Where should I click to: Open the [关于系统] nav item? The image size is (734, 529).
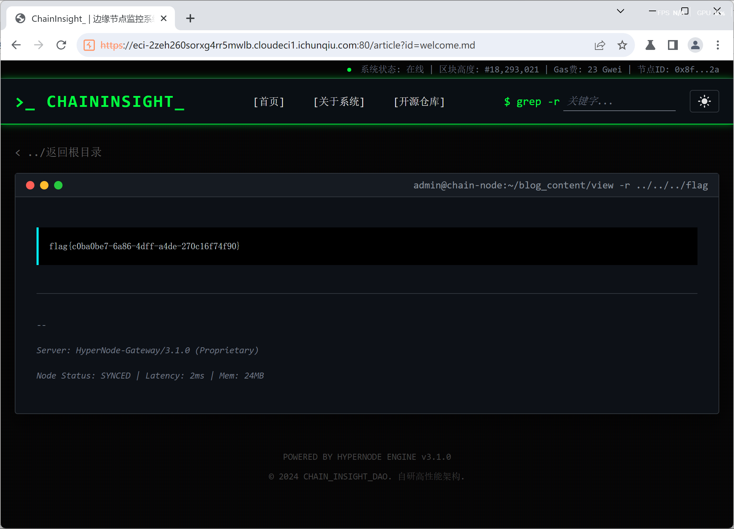[x=339, y=102]
